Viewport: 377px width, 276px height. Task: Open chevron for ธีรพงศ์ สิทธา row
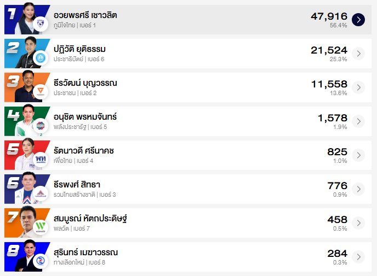358,189
